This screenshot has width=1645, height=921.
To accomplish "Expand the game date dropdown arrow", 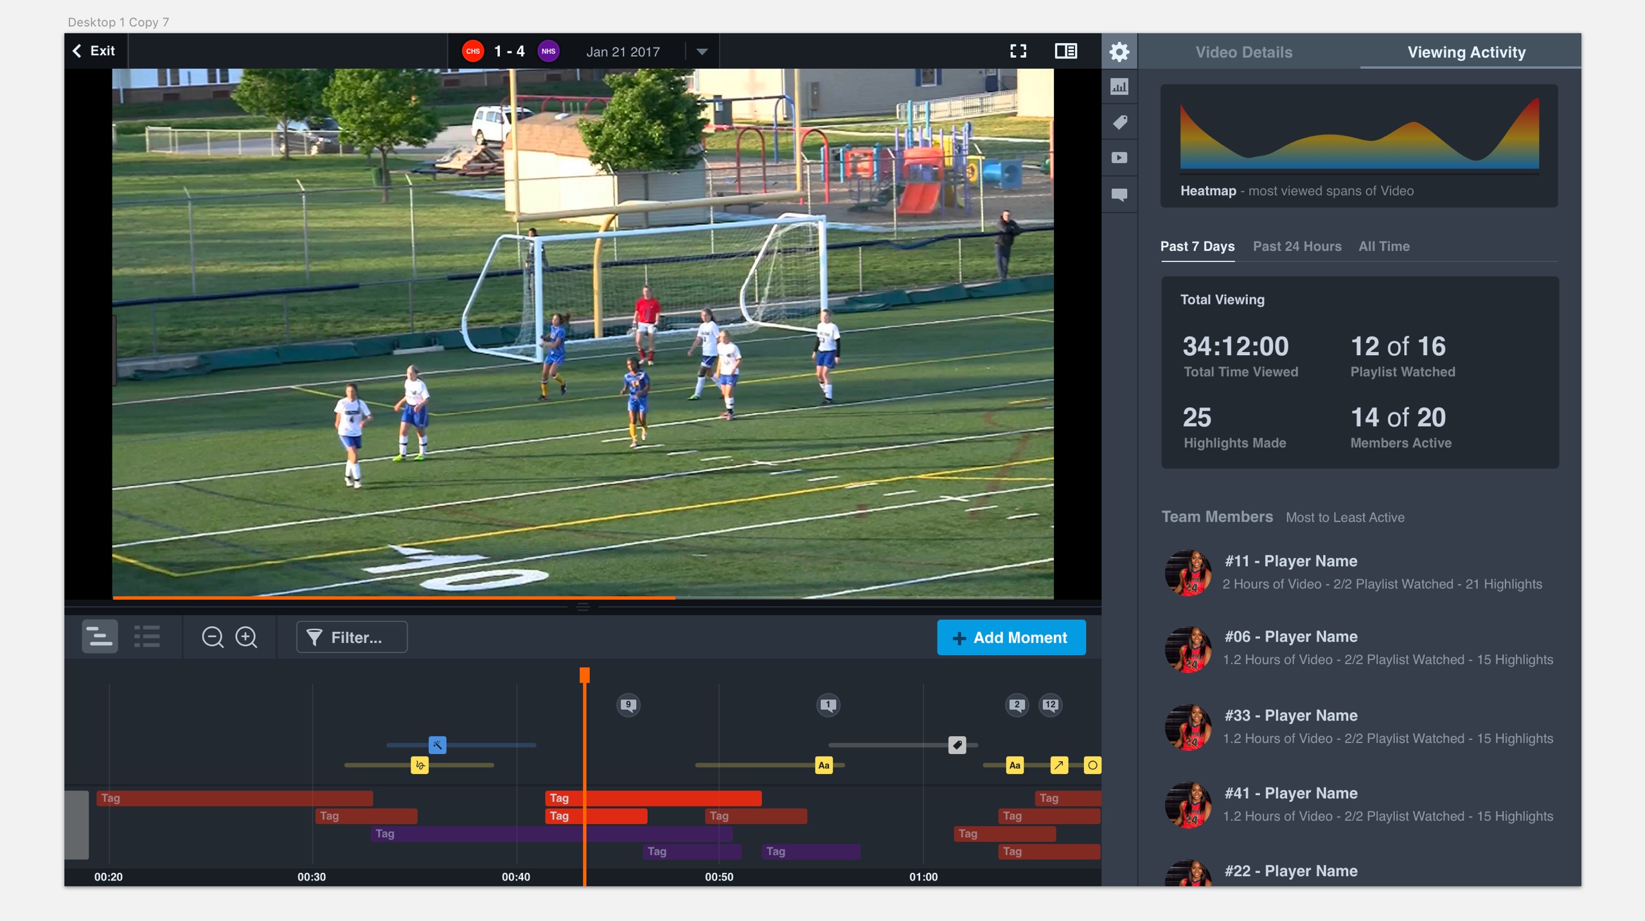I will pos(702,52).
